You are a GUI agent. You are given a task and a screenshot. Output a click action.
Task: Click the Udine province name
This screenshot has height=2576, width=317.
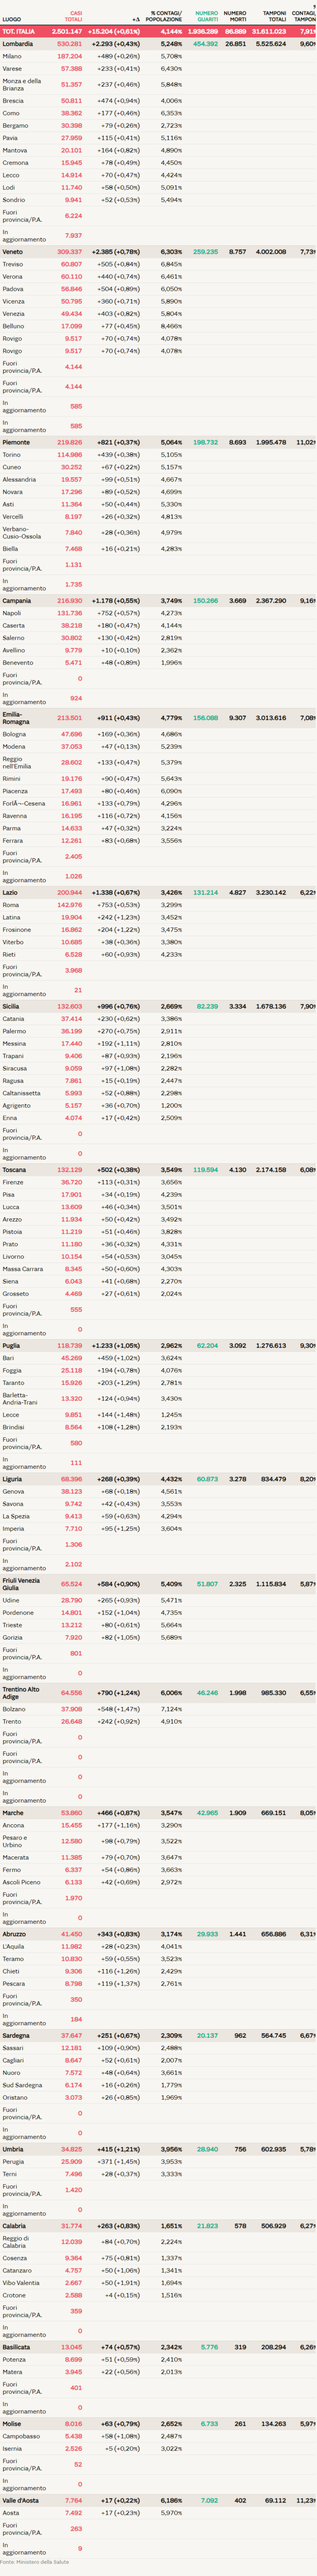11,1600
